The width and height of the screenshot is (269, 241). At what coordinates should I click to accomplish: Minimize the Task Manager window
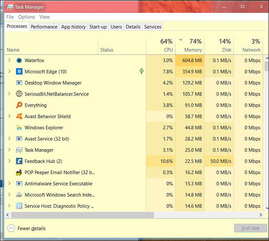click(224, 7)
